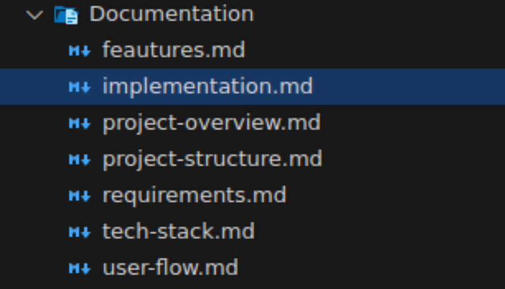
Task: Click the Documentation folder icon
Action: tap(66, 15)
